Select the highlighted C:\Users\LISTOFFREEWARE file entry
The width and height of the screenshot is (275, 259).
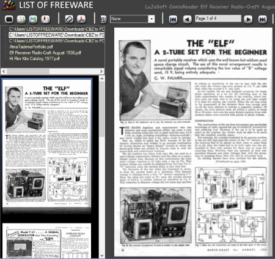[57, 35]
